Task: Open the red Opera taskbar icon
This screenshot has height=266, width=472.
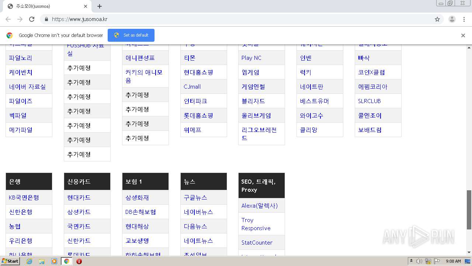Action: coord(79,261)
